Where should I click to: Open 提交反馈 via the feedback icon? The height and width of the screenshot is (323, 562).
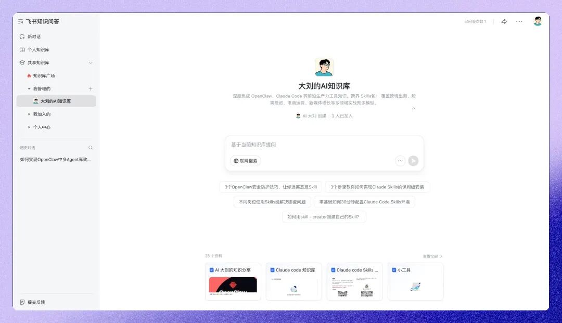pos(22,302)
